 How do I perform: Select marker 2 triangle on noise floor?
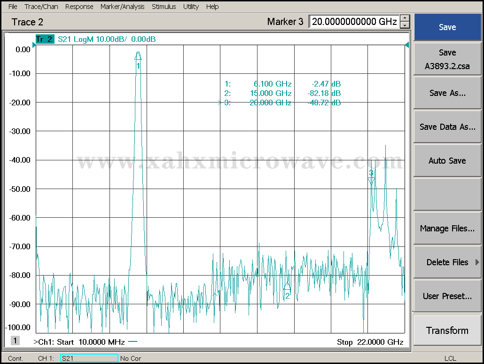click(287, 285)
